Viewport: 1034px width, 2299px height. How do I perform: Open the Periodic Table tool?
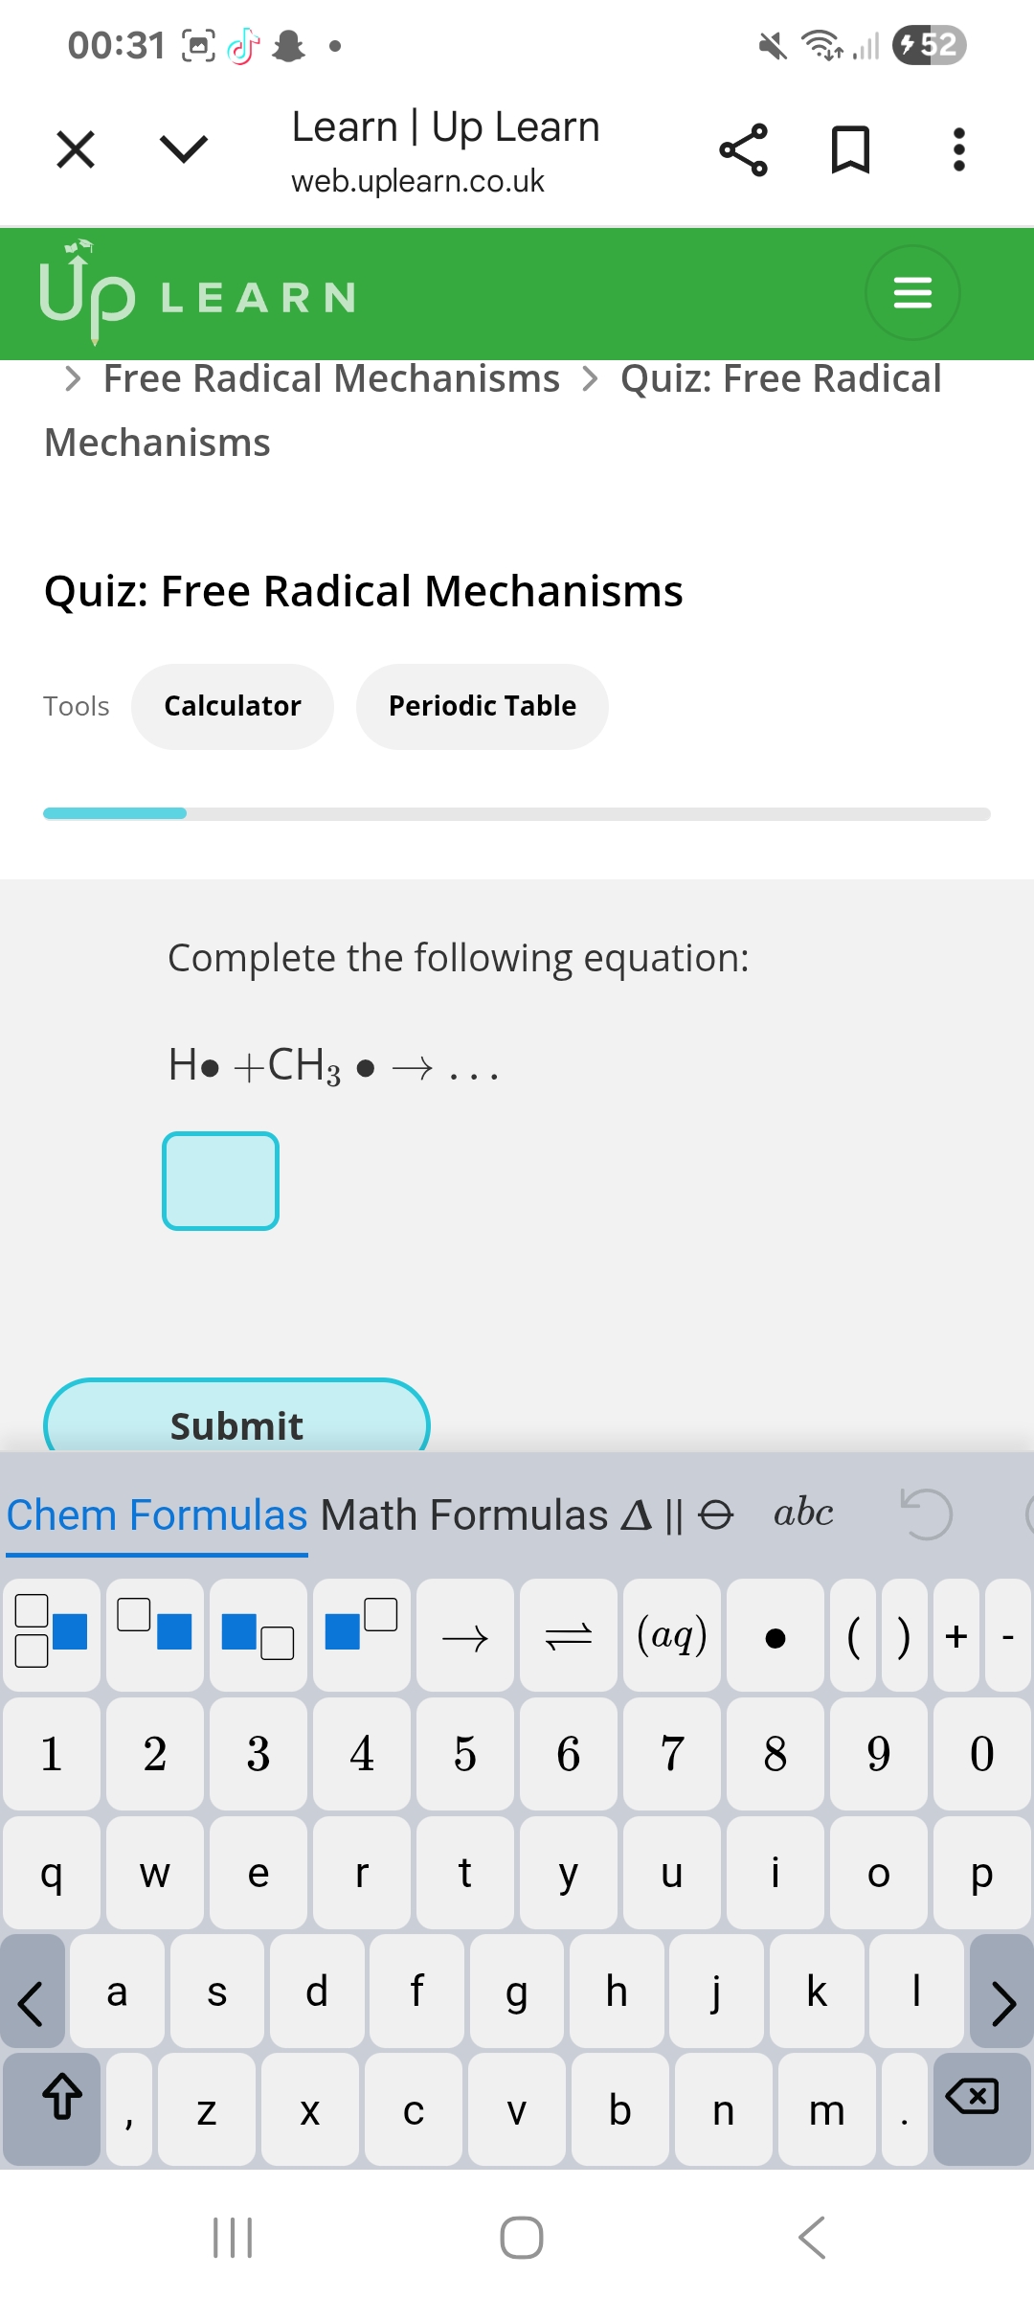pyautogui.click(x=483, y=707)
